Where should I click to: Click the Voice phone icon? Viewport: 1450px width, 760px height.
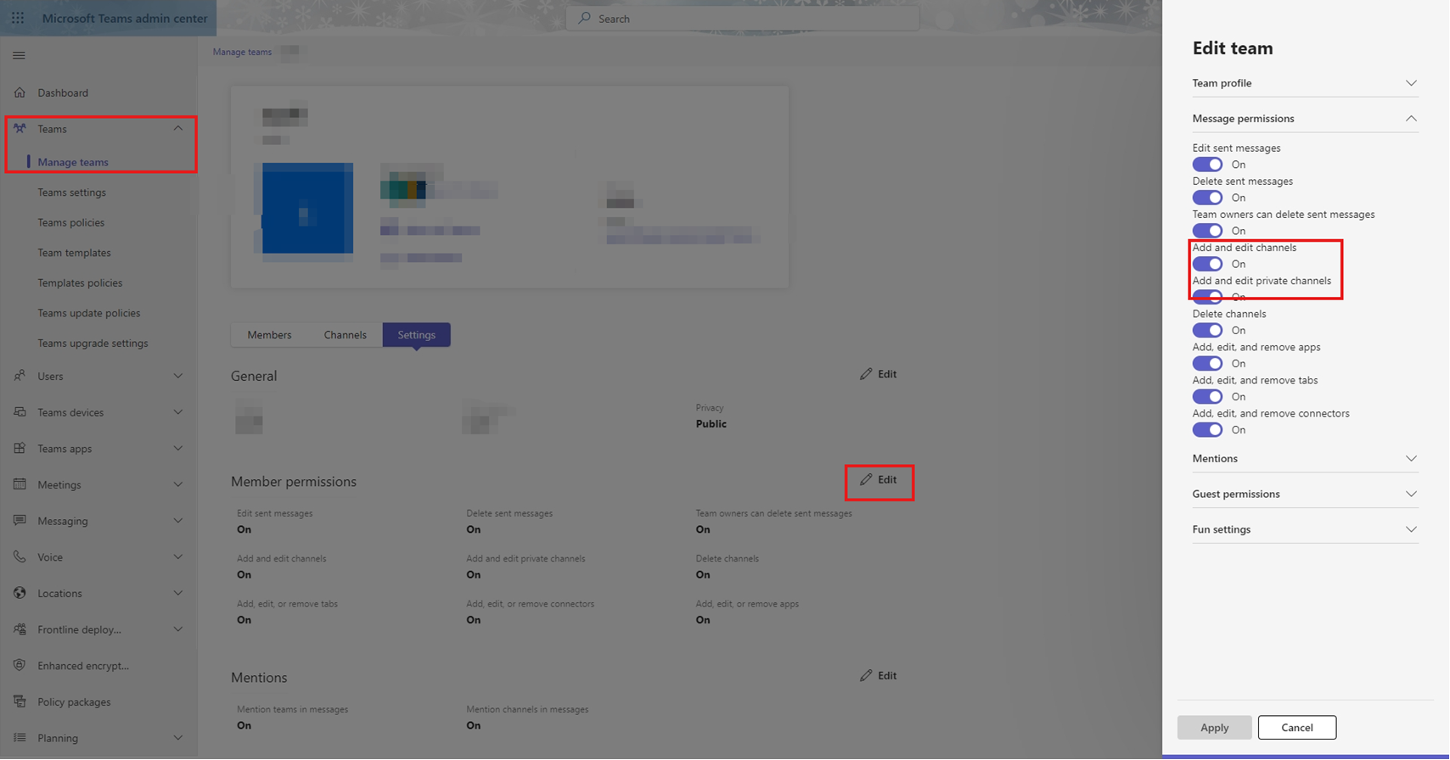click(20, 557)
